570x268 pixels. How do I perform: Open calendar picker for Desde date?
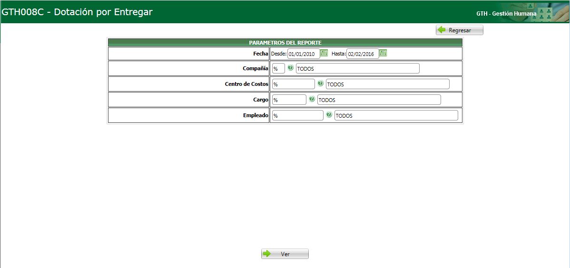pos(324,53)
